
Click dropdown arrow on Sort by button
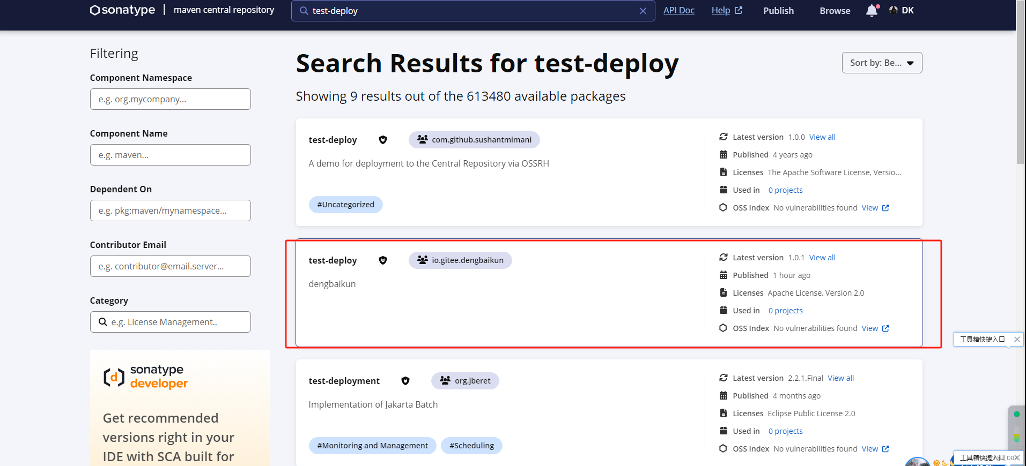910,63
